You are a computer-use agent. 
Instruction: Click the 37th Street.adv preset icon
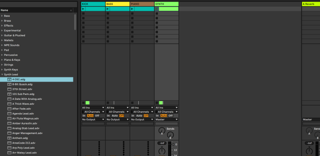[9, 89]
